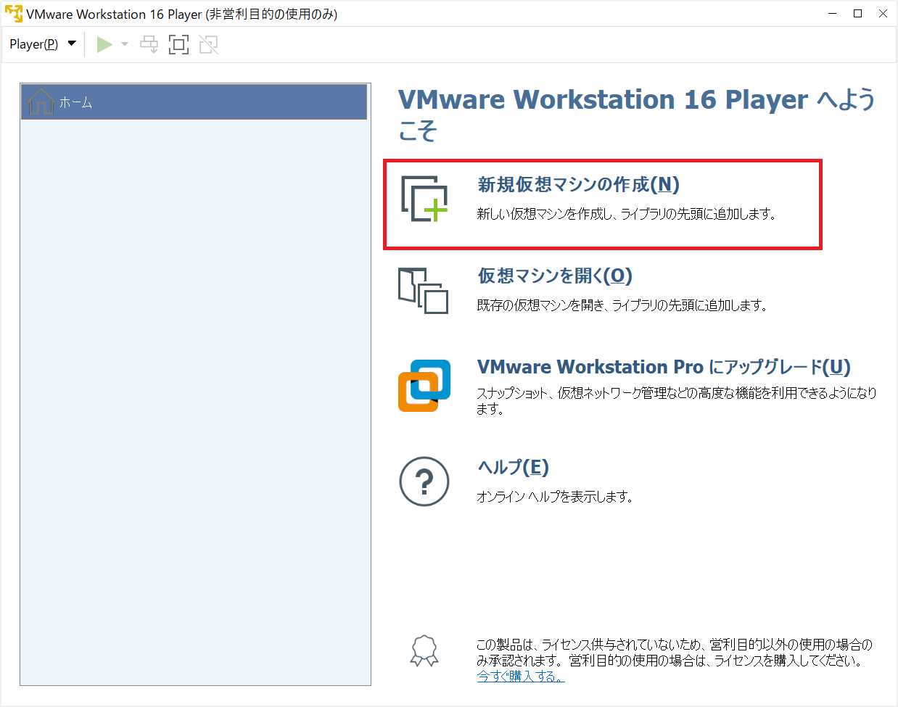This screenshot has width=898, height=707.
Task: Click the green power-on play button
Action: click(104, 44)
